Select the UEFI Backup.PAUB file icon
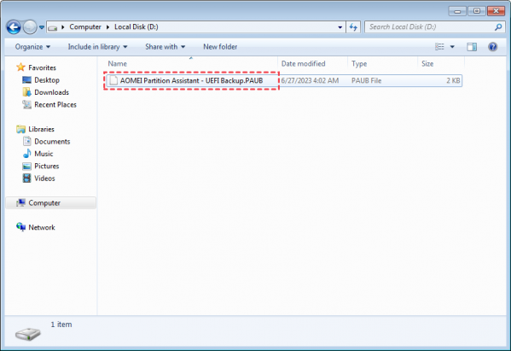 click(x=113, y=80)
